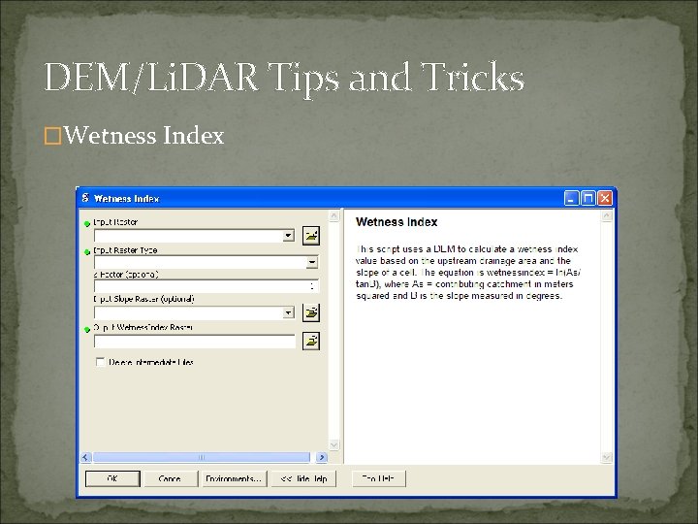
Task: Click the horizontal scrollbar thumb
Action: click(x=202, y=457)
